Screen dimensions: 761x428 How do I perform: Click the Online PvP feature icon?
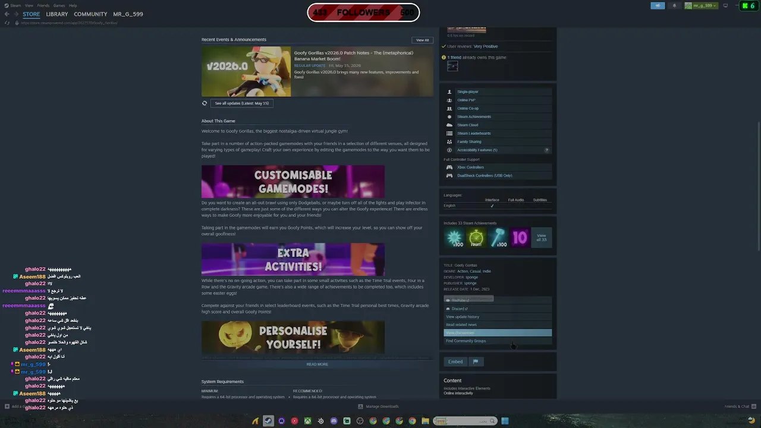[449, 100]
